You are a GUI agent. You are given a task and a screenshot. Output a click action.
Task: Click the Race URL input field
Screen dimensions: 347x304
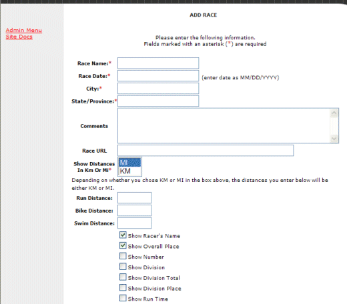tap(206, 151)
